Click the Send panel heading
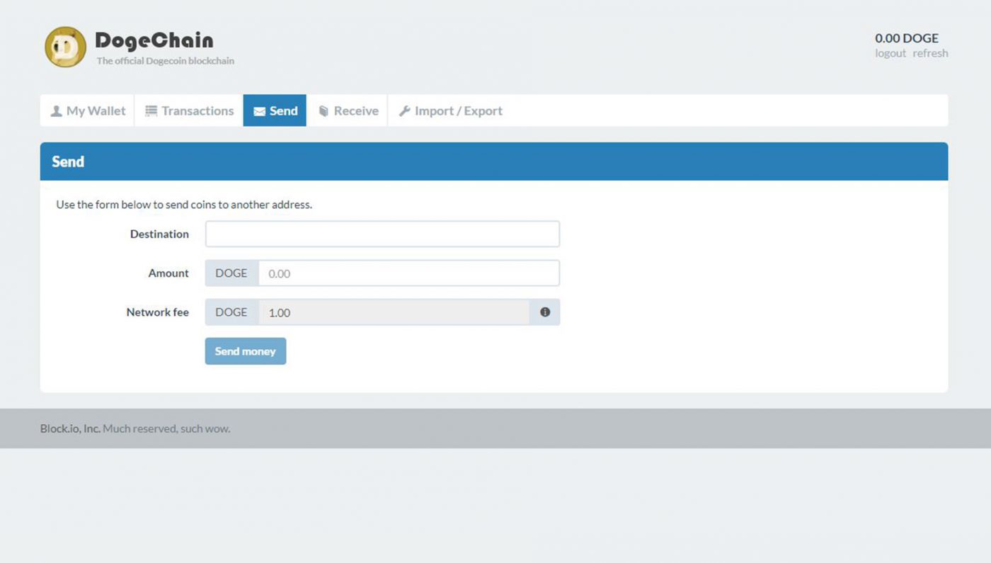 pos(68,161)
